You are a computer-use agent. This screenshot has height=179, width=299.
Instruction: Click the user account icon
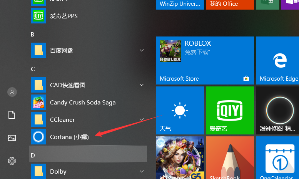click(12, 92)
